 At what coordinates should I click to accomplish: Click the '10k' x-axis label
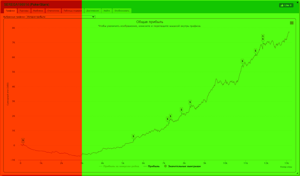[225, 163]
